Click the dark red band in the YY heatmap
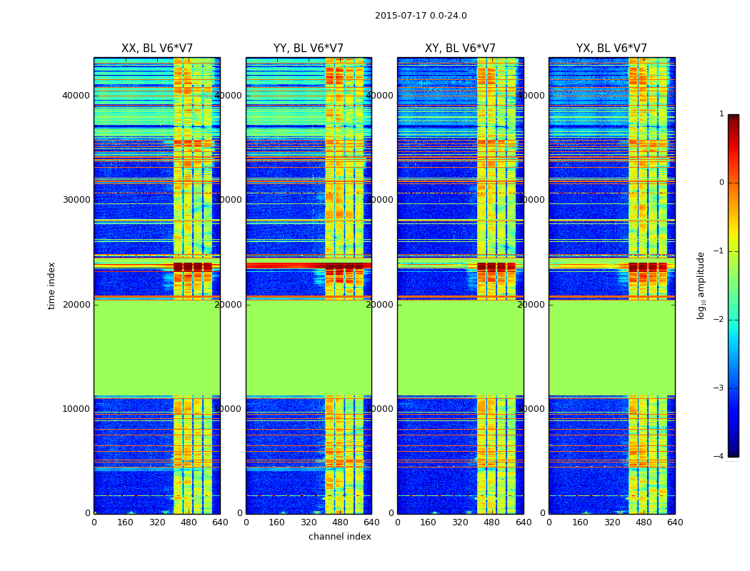750x571 pixels. [x=286, y=266]
